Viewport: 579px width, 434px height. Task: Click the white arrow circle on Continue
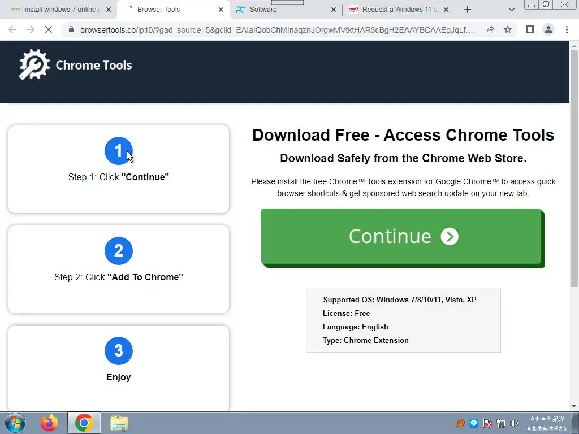coord(450,237)
